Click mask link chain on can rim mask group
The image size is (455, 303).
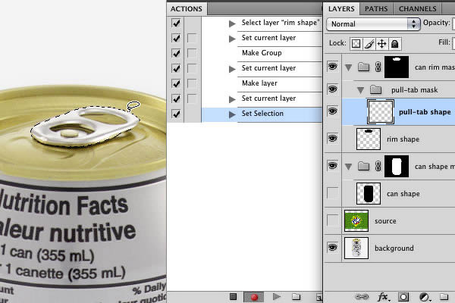(x=378, y=67)
